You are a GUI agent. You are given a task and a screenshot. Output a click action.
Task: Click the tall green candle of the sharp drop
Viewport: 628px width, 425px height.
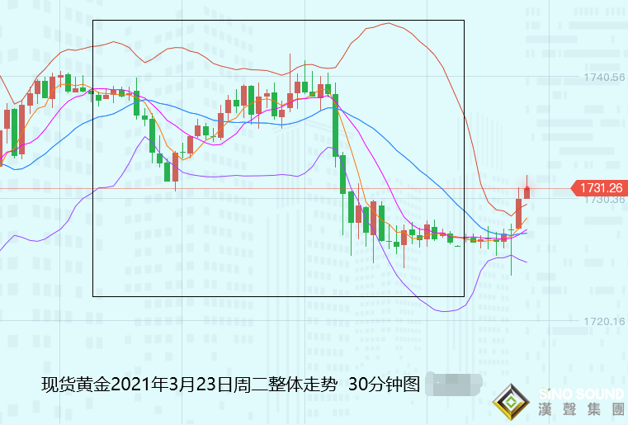pos(336,124)
